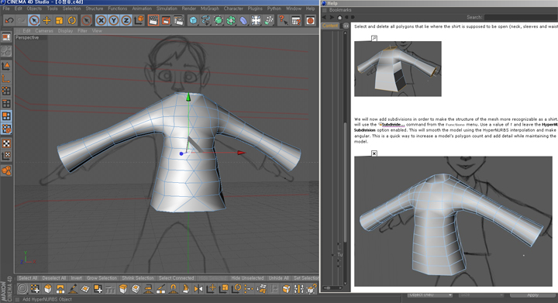
Task: Select the Live Selection arrow tool
Action: [x=34, y=20]
